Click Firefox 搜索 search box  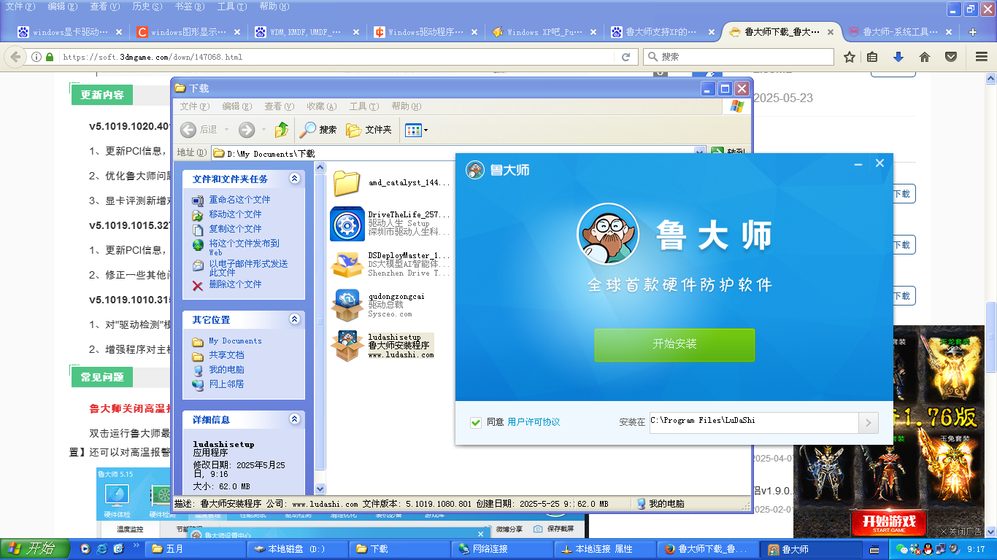point(739,57)
